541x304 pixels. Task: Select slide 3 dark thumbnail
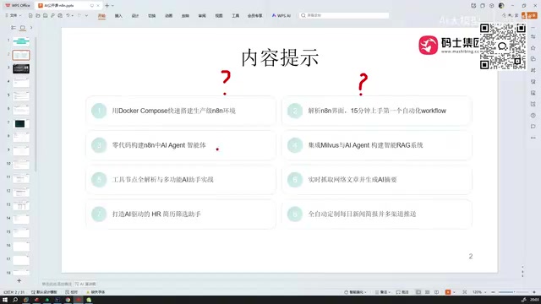pyautogui.click(x=21, y=68)
